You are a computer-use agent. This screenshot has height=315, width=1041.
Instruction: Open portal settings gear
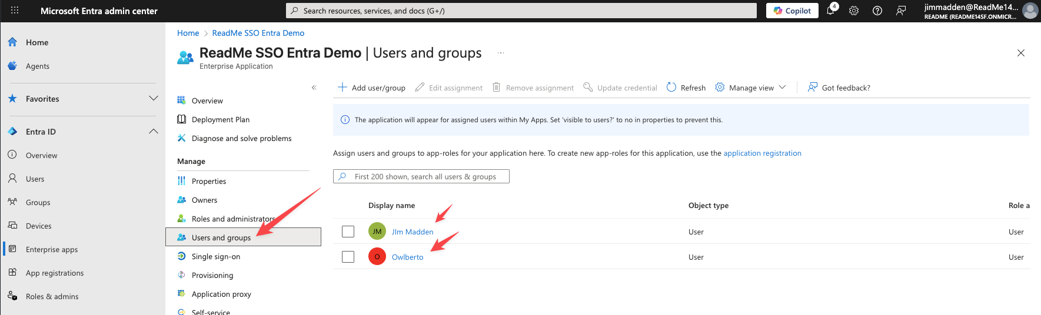pyautogui.click(x=854, y=11)
